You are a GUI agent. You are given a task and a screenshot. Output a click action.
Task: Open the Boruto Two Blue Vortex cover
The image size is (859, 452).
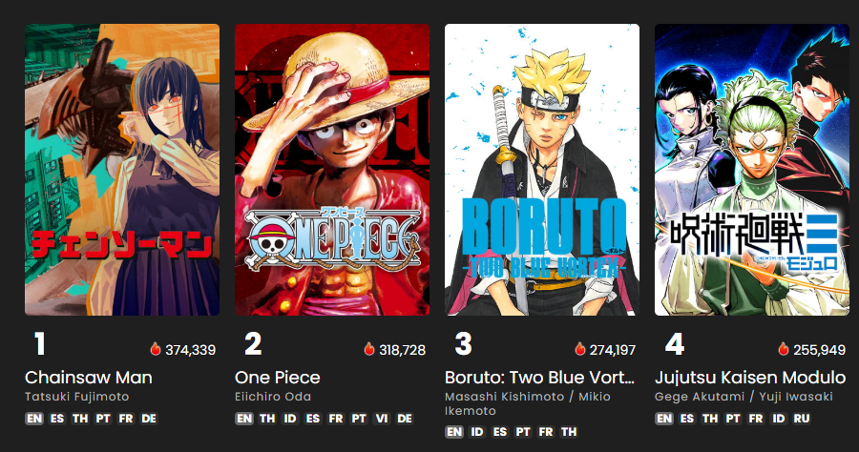(x=542, y=170)
